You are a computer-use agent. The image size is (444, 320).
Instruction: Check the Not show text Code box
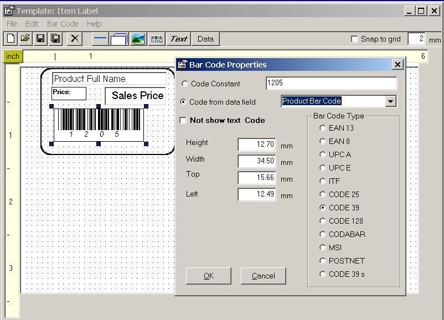pos(183,121)
